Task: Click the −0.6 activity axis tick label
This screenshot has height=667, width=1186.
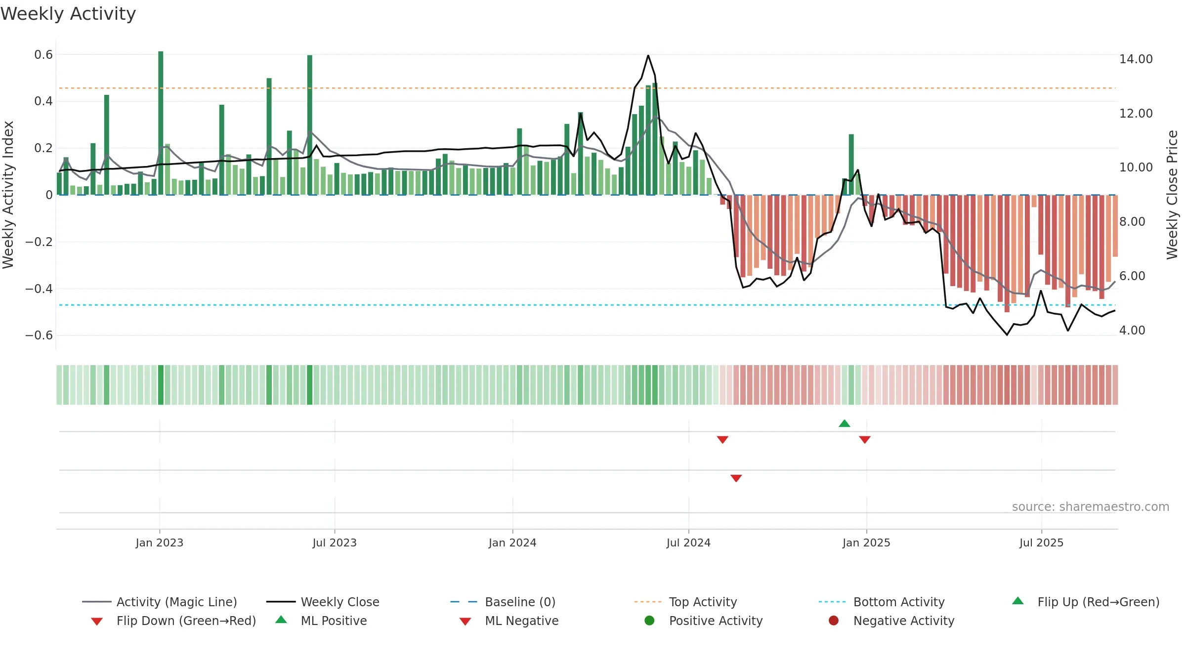Action: click(39, 335)
